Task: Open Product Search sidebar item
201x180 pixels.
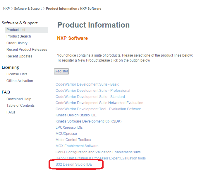Action: point(19,36)
